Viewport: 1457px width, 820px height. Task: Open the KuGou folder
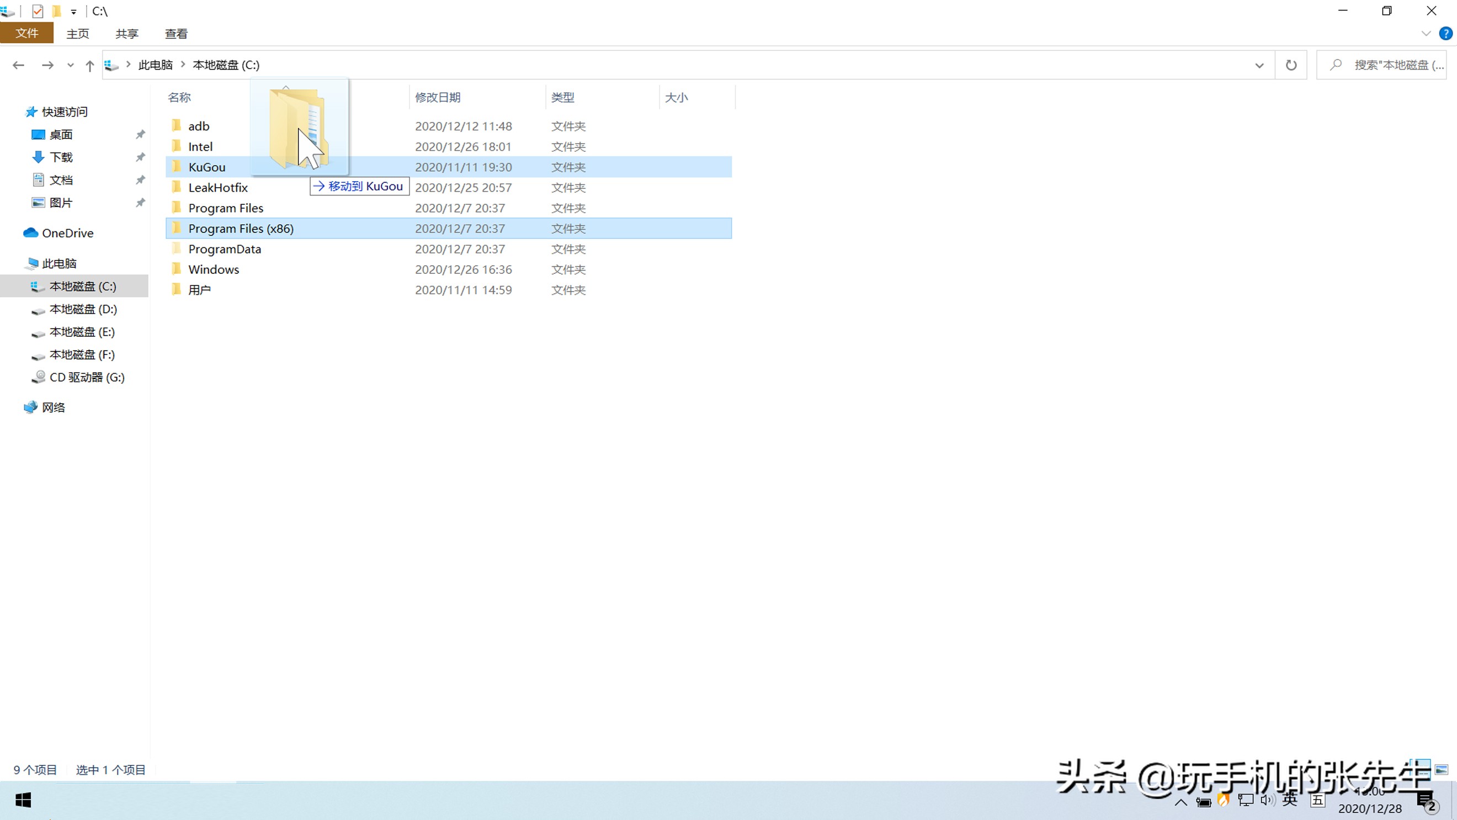click(207, 166)
